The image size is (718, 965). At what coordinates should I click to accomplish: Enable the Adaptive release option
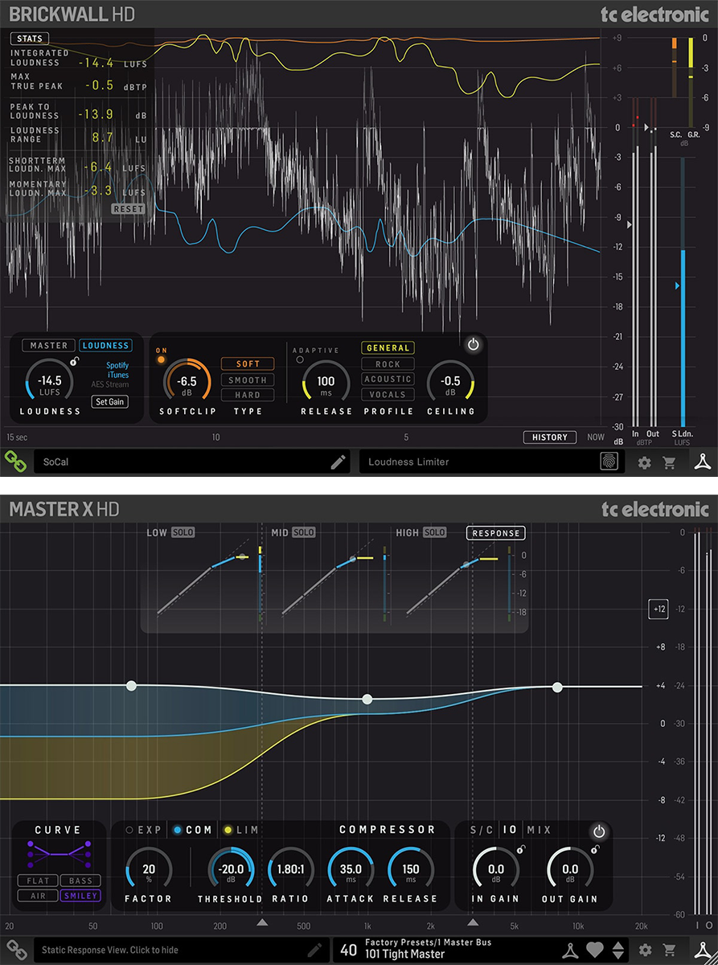click(x=300, y=359)
